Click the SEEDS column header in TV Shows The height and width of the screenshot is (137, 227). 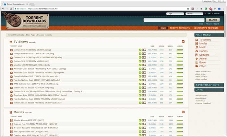point(161,46)
